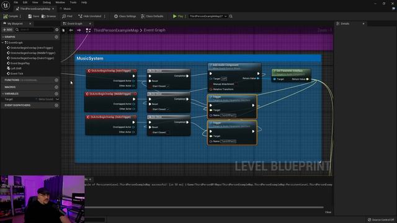
Task: Add new event dispatcher with plus icon
Action: (x=56, y=105)
